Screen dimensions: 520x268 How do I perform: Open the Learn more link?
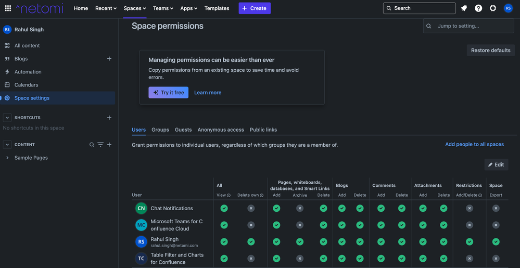208,93
